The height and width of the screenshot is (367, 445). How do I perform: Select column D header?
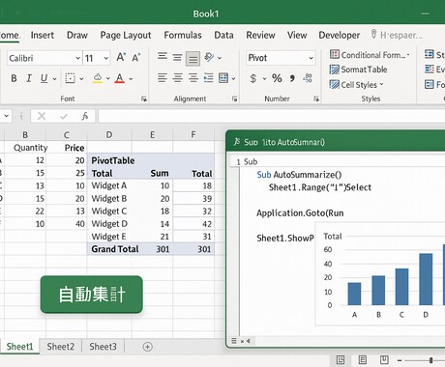109,134
